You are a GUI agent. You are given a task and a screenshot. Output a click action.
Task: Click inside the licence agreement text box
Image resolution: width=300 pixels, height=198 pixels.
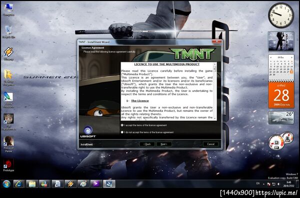click(x=167, y=91)
